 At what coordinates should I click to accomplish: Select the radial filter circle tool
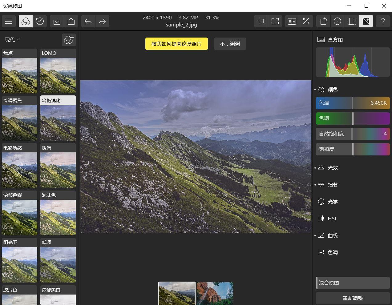pos(337,21)
